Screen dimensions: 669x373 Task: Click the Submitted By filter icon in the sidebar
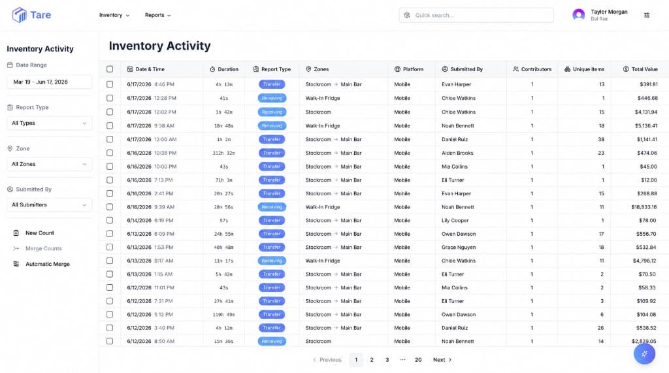pos(10,189)
